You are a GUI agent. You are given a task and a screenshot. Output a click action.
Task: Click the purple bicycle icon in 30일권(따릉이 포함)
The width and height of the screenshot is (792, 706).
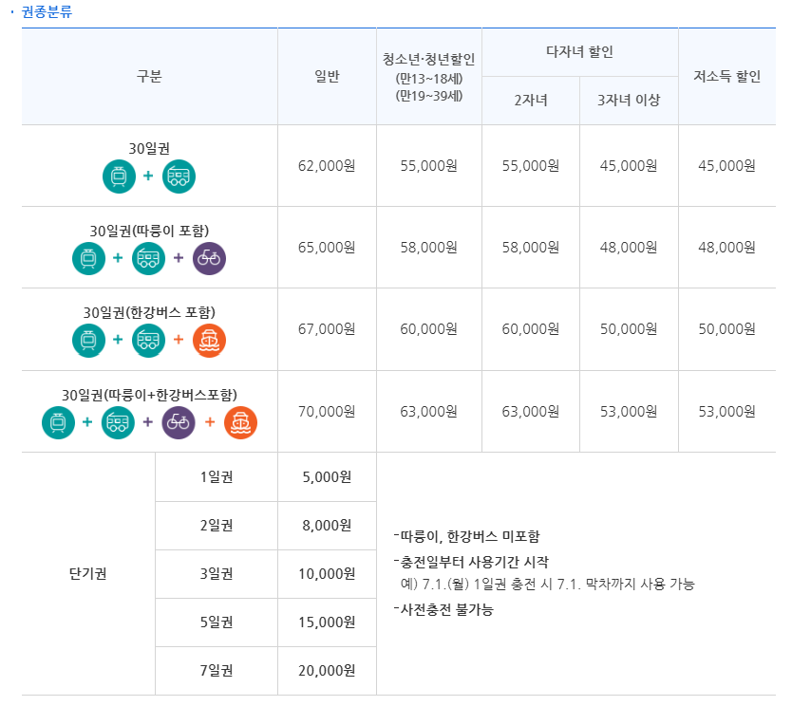pos(209,258)
